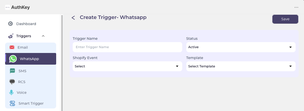
Task: Click the RCS speech bubble icon
Action: 12,82
